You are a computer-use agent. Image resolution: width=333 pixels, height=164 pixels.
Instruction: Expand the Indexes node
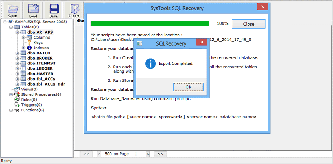(x=23, y=48)
